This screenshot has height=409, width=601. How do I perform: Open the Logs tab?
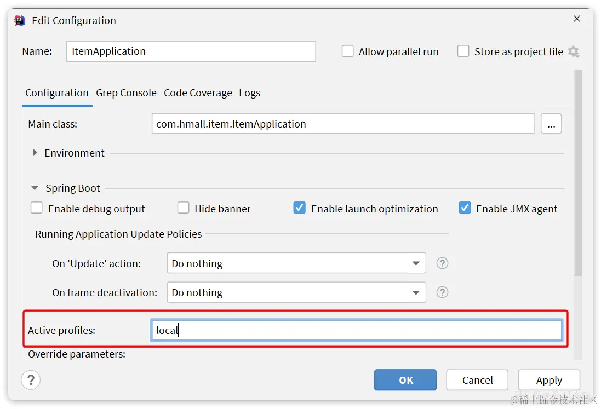[x=249, y=93]
